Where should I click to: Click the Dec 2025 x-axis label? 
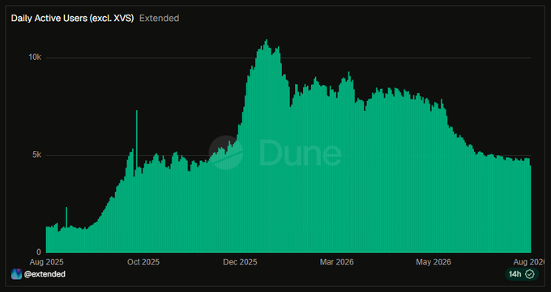240,262
